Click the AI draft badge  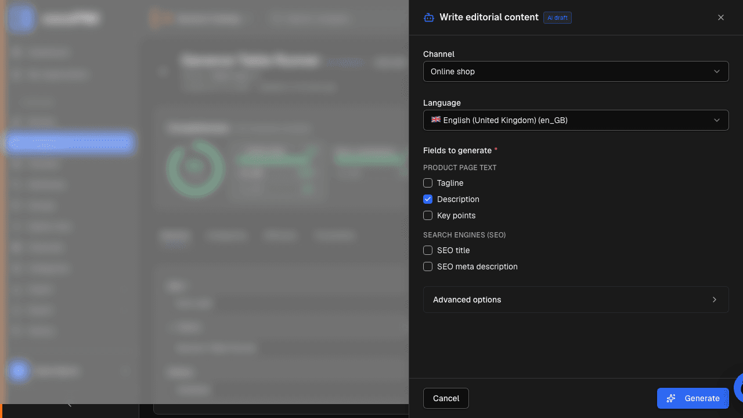pyautogui.click(x=557, y=18)
